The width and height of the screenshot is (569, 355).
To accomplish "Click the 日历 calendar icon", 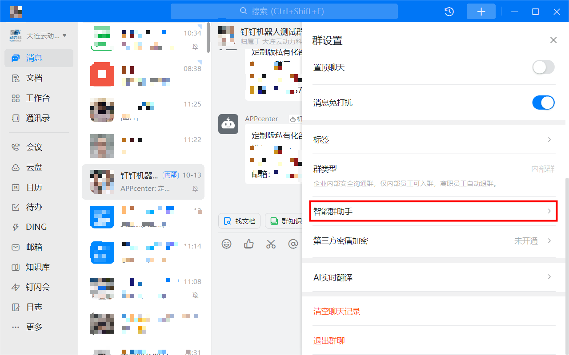I will coord(16,187).
